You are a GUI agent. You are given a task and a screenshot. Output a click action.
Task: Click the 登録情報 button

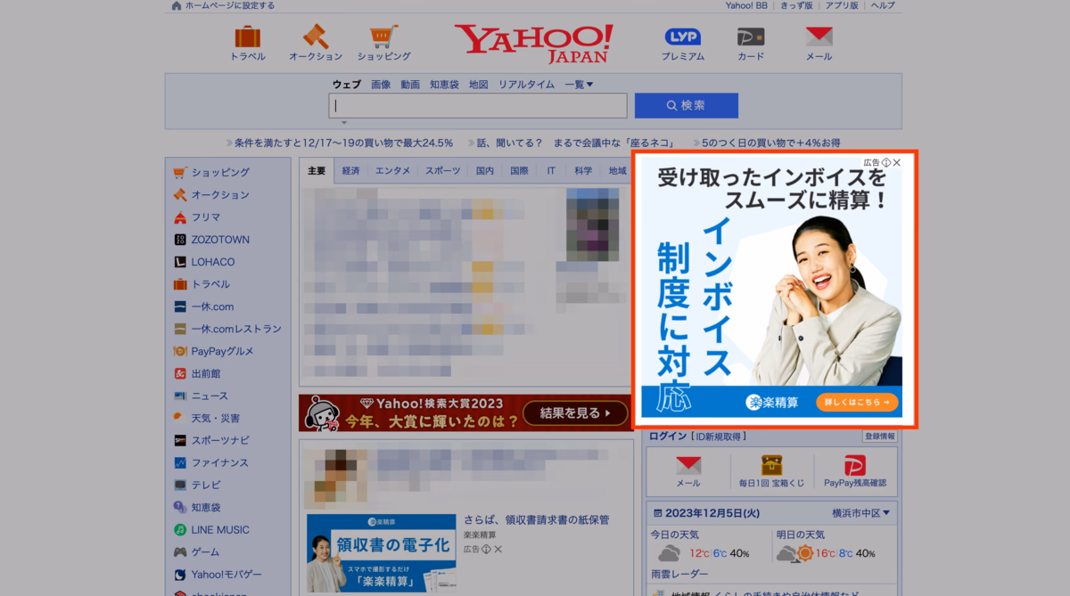880,437
